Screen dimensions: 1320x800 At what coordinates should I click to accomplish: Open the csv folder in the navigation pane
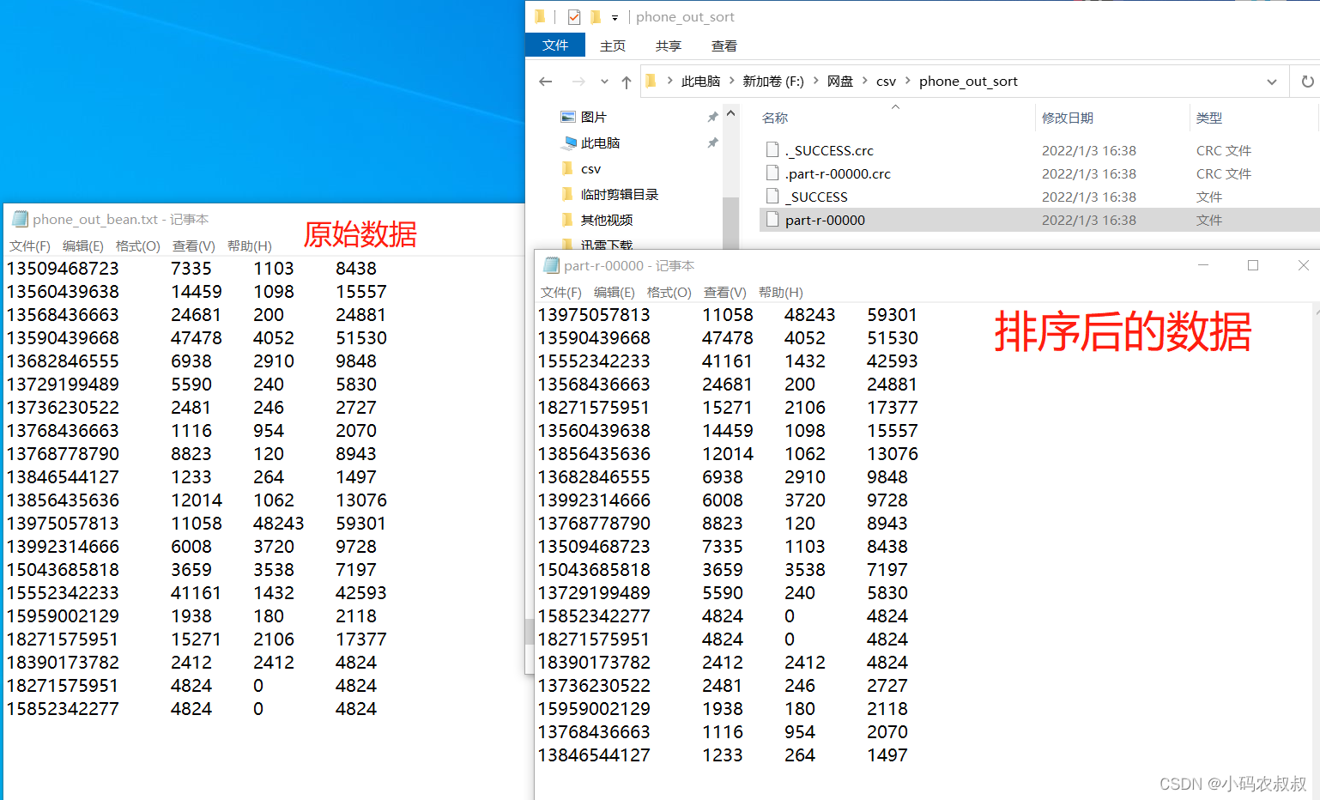(x=590, y=168)
